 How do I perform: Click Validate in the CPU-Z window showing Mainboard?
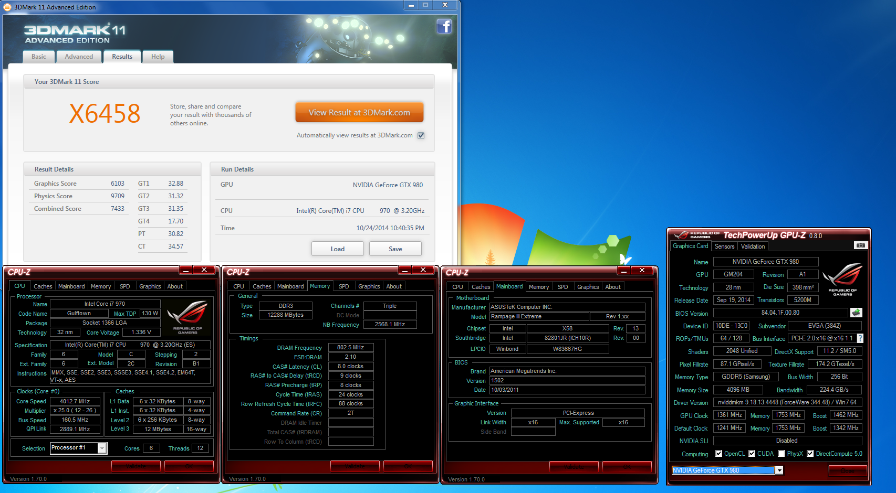[574, 467]
